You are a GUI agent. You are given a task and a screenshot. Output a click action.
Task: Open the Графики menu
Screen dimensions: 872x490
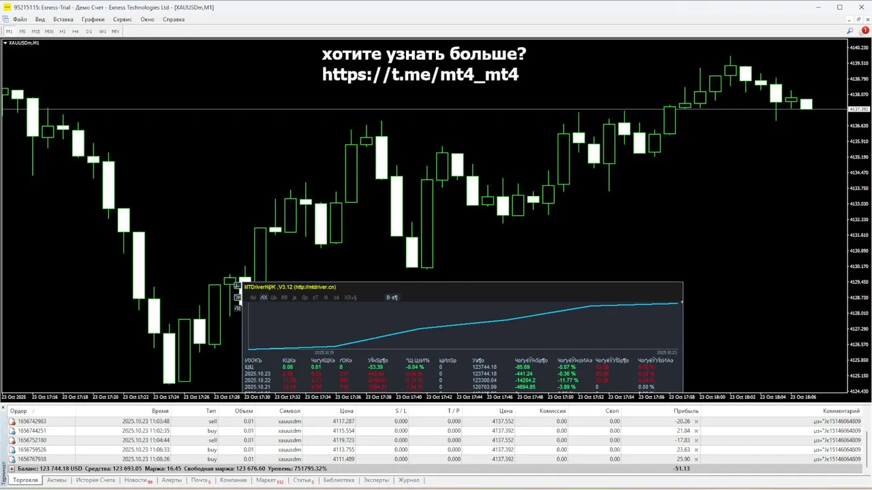pyautogui.click(x=93, y=19)
